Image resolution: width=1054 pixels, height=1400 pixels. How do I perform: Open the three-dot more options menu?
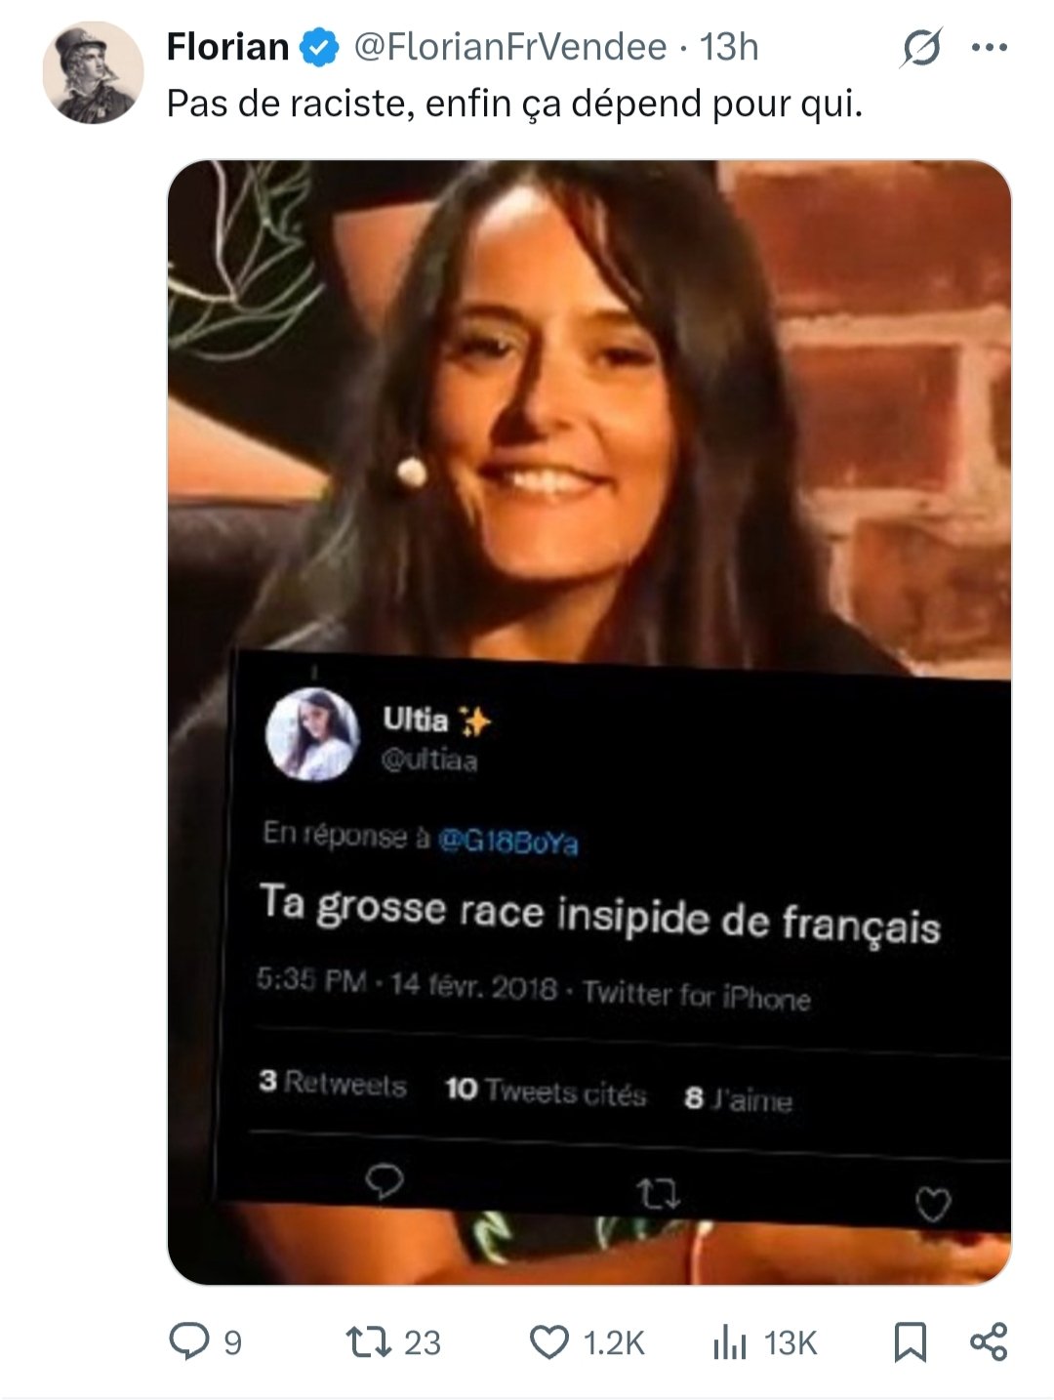(990, 47)
